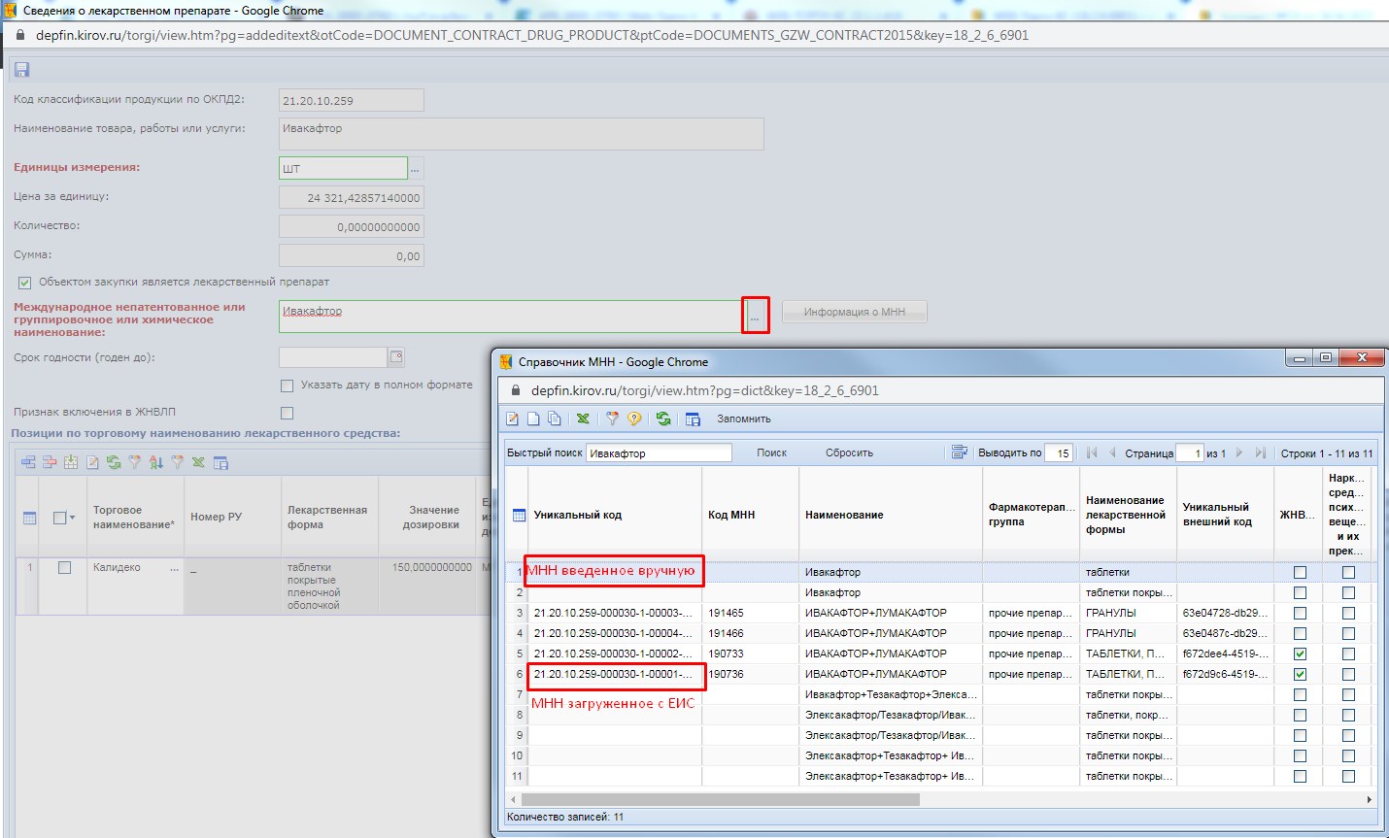This screenshot has width=1389, height=838.
Task: Expand select-all checkbox dropdown arrow in positions grid
Action: (x=73, y=518)
